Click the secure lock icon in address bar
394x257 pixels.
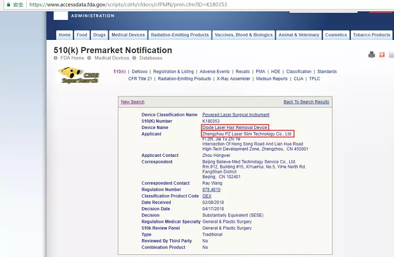point(8,5)
